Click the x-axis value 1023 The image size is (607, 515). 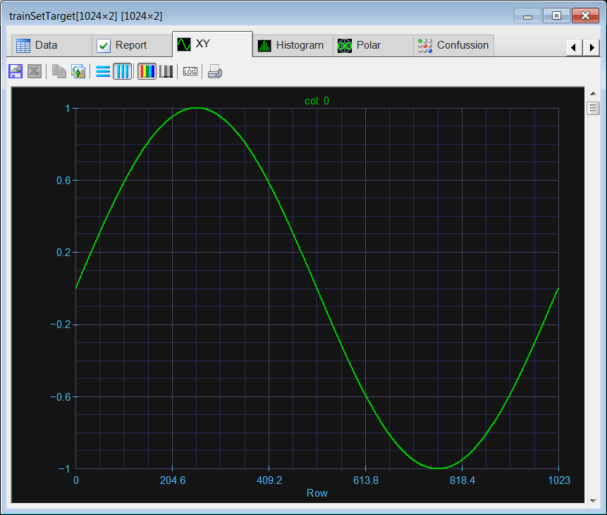559,480
